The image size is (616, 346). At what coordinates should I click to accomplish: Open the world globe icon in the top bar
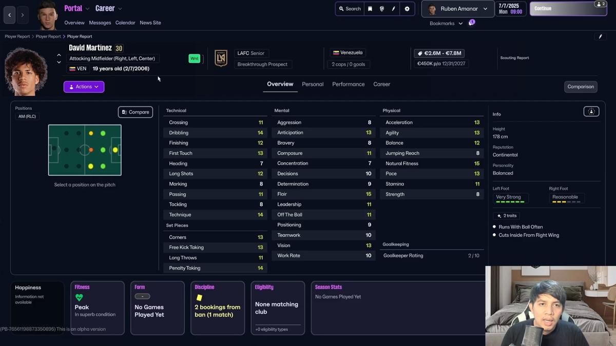[x=381, y=9]
